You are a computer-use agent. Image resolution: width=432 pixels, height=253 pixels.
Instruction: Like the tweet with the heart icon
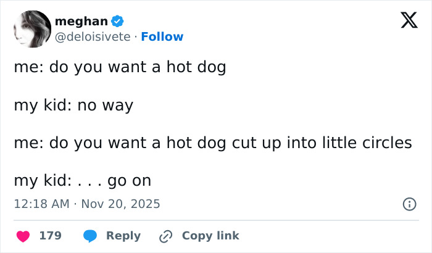[23, 236]
